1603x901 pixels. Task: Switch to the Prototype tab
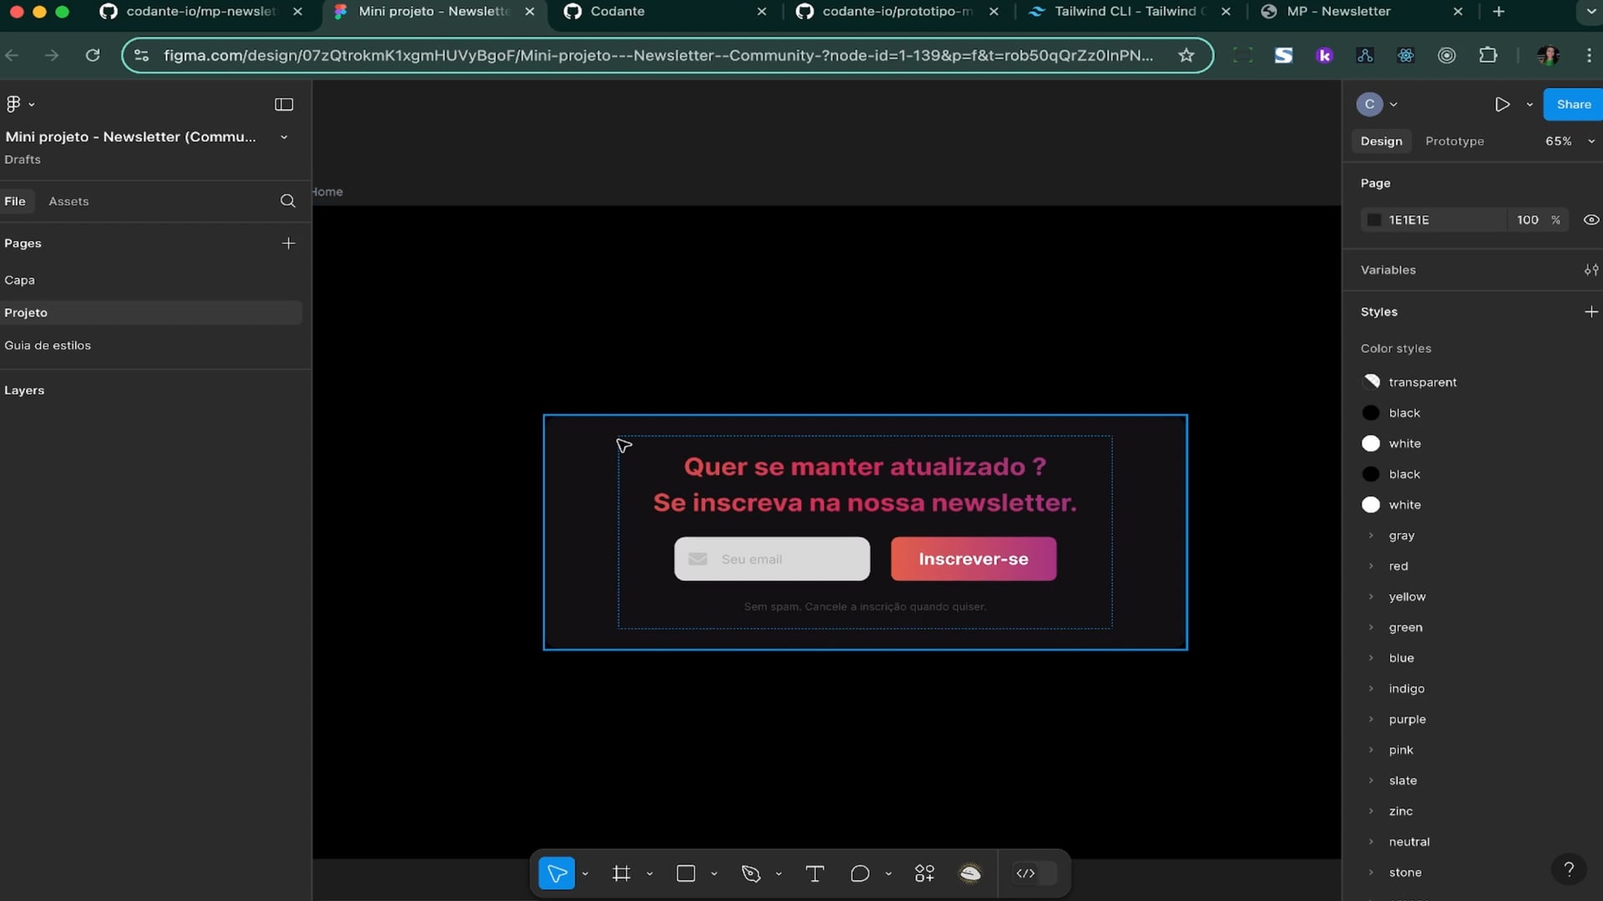click(1454, 141)
